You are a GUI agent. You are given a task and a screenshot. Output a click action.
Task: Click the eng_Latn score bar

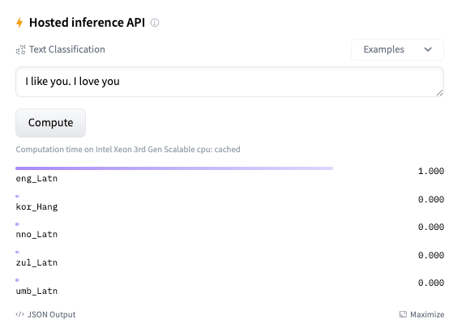[174, 168]
